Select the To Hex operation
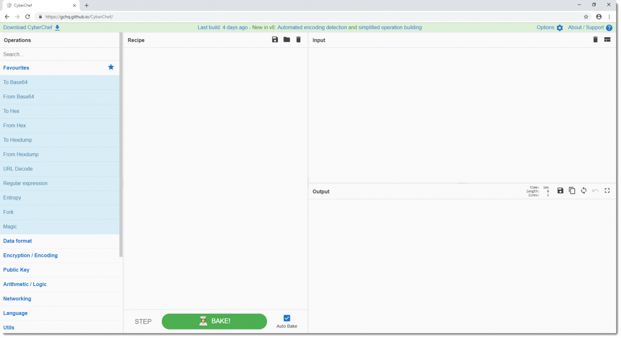This screenshot has height=338, width=621. (60, 111)
